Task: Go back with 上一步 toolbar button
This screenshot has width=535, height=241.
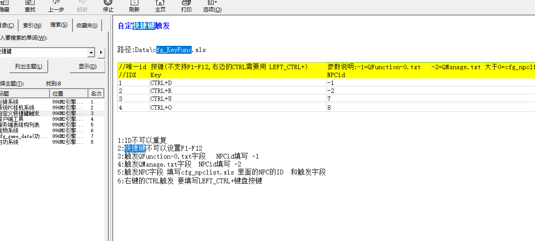Action: point(56,6)
